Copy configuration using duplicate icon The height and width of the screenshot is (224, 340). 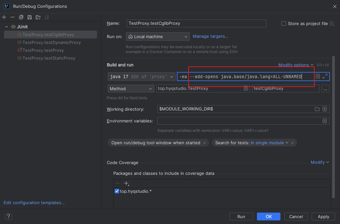click(x=21, y=17)
